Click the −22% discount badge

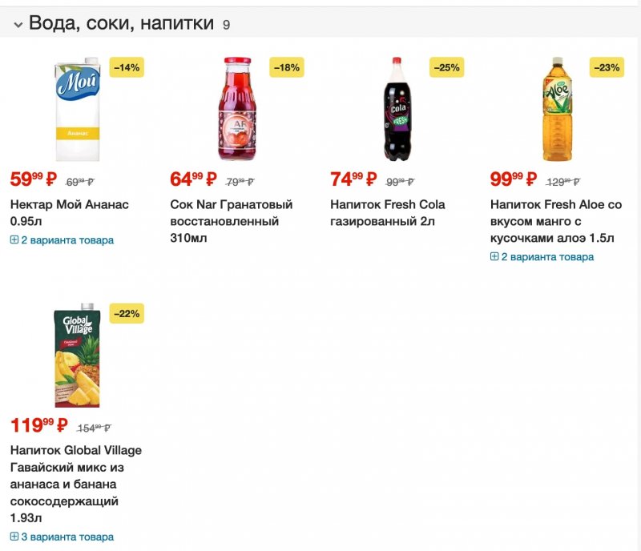127,313
